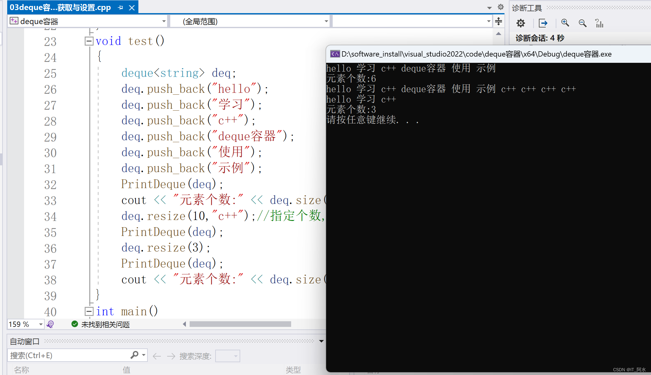Image resolution: width=651 pixels, height=375 pixels.
Task: Click the 请按任意键继续 console text
Action: point(373,120)
